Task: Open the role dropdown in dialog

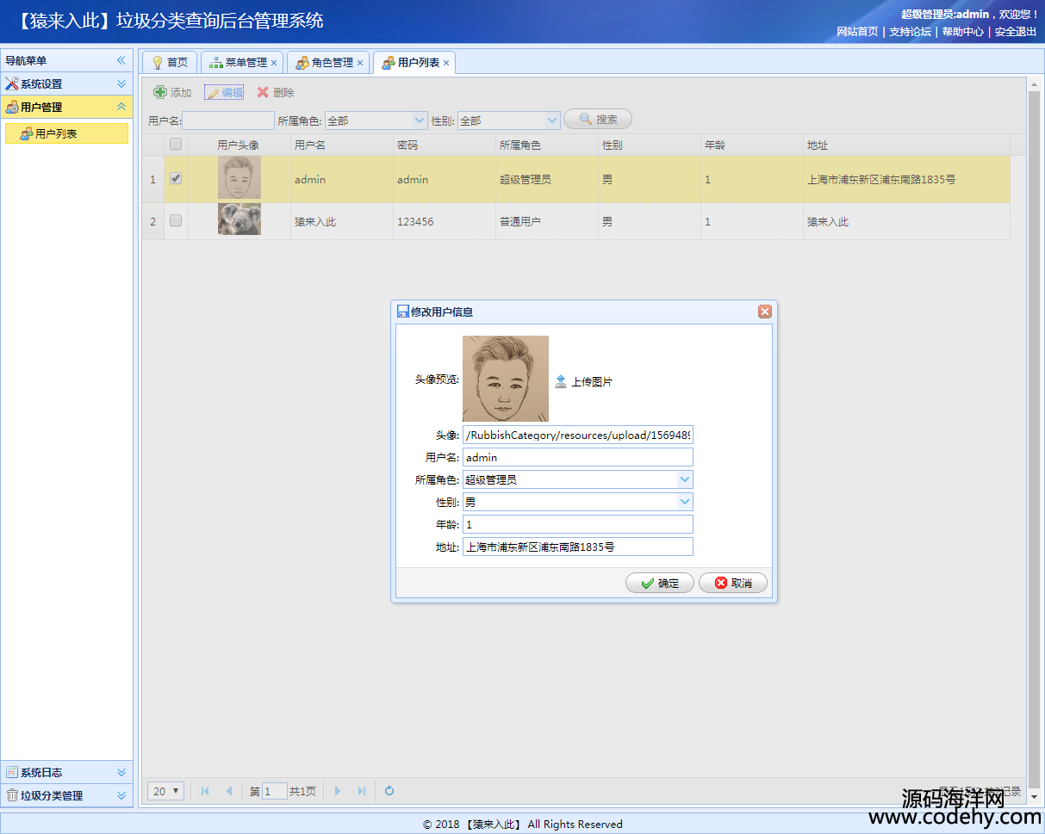Action: pos(684,479)
